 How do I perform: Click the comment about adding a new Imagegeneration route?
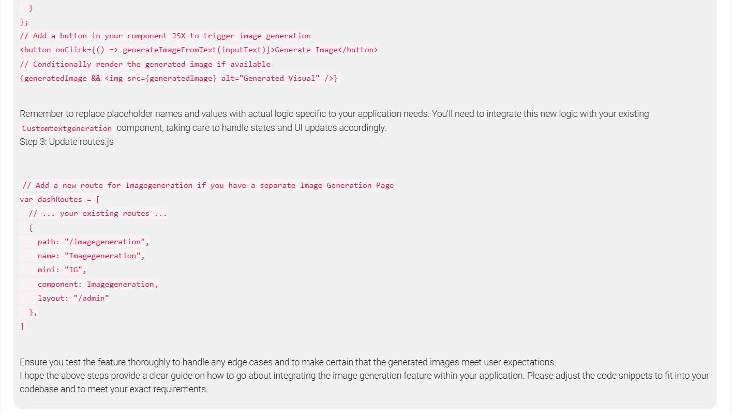208,185
